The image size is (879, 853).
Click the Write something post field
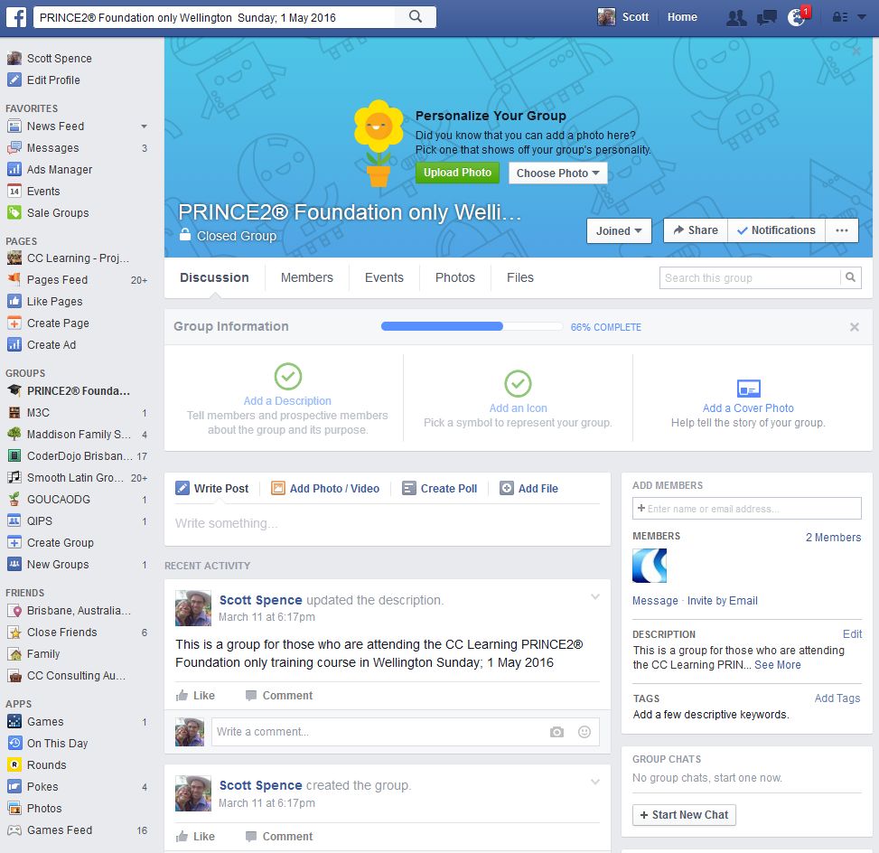(388, 523)
